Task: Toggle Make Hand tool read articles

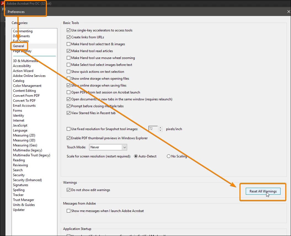Action: 68,51
